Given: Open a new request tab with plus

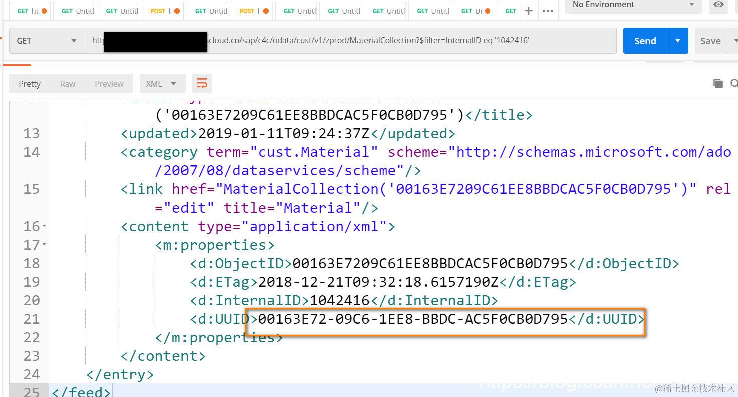Looking at the screenshot, I should pos(528,11).
